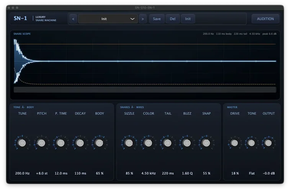Click the window close button

click(9, 8)
